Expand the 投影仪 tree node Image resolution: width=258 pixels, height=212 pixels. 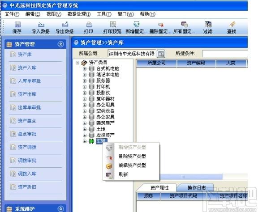coord(85,93)
